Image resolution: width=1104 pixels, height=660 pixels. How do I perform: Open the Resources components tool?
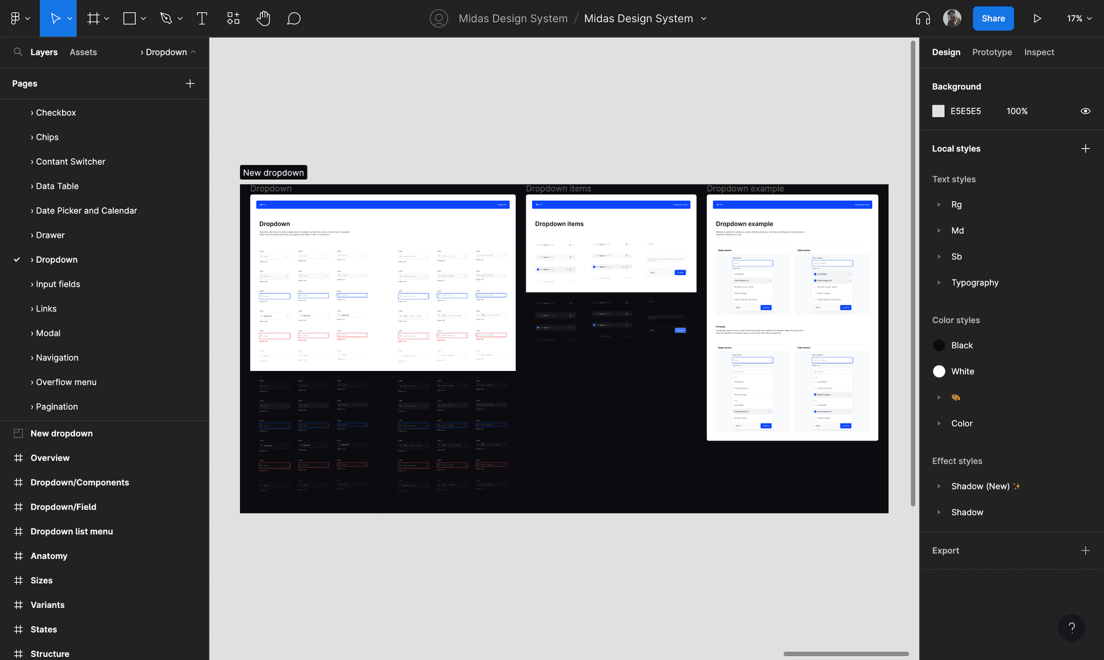click(x=233, y=18)
